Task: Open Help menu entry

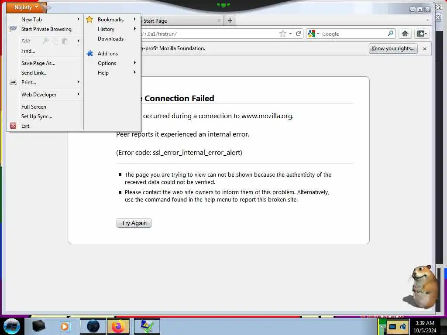Action: point(103,73)
